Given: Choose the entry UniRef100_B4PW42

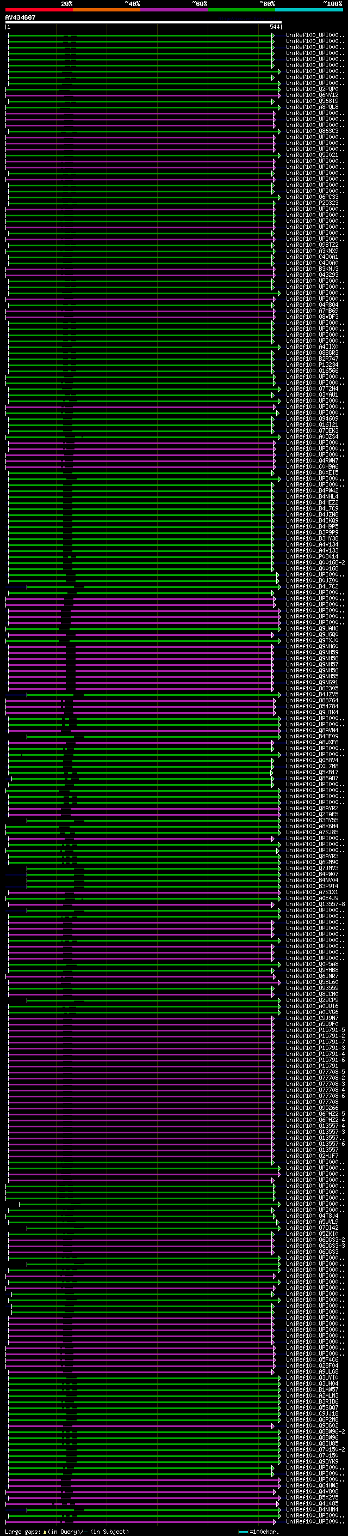Looking at the screenshot, I should pyautogui.click(x=312, y=491).
